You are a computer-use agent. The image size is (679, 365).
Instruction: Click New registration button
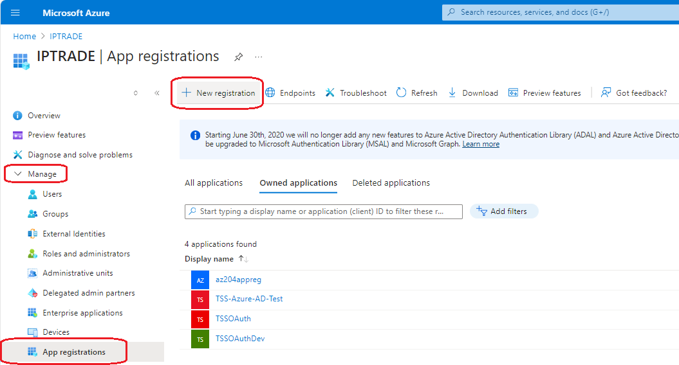point(219,93)
